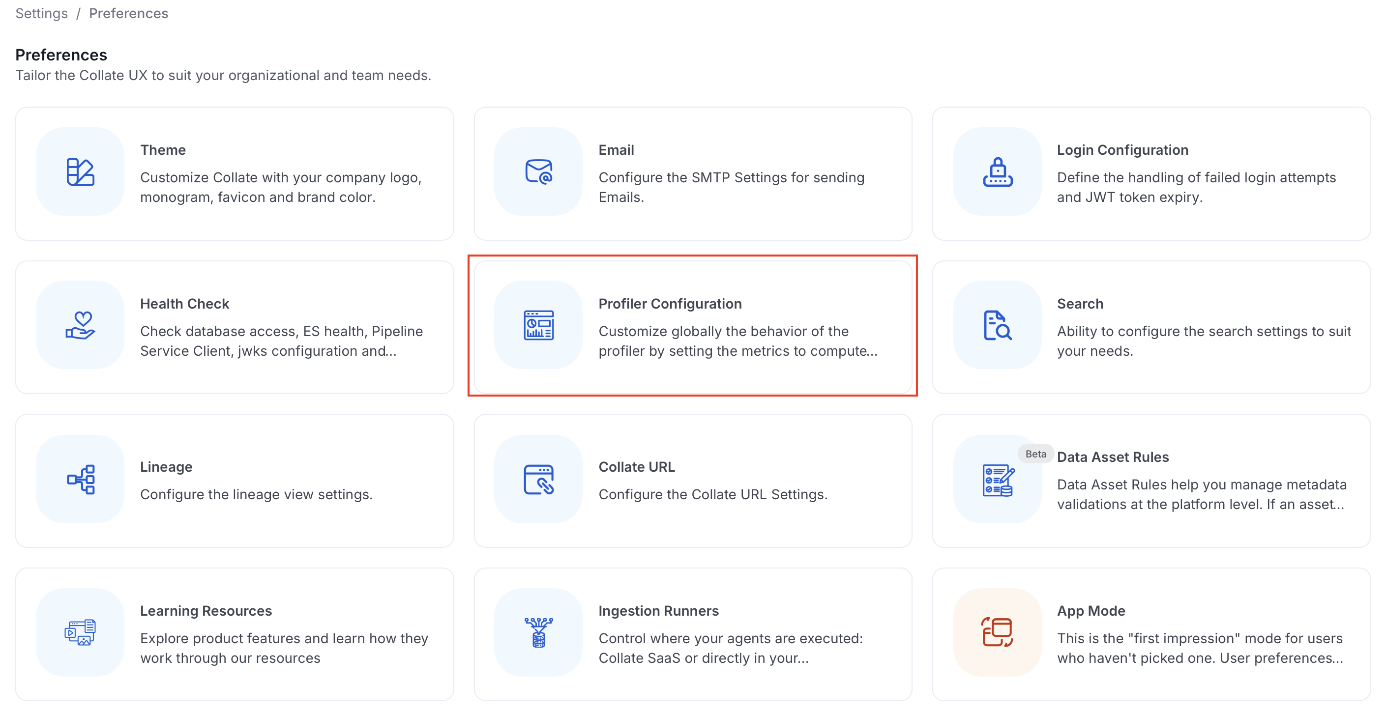Open the Login Configuration title
The image size is (1386, 712).
[1122, 149]
